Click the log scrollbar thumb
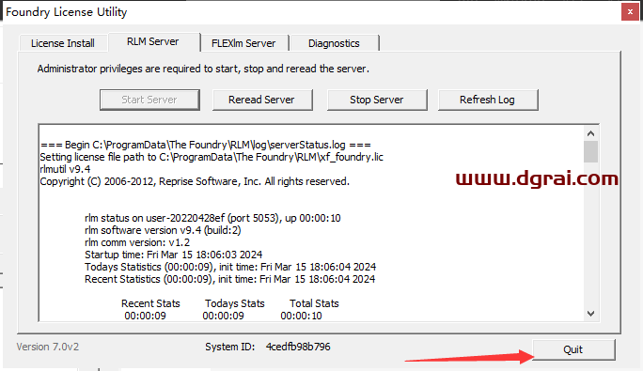Image resolution: width=643 pixels, height=371 pixels. [x=590, y=151]
